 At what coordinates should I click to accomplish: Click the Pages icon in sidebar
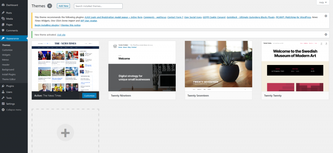[3, 25]
